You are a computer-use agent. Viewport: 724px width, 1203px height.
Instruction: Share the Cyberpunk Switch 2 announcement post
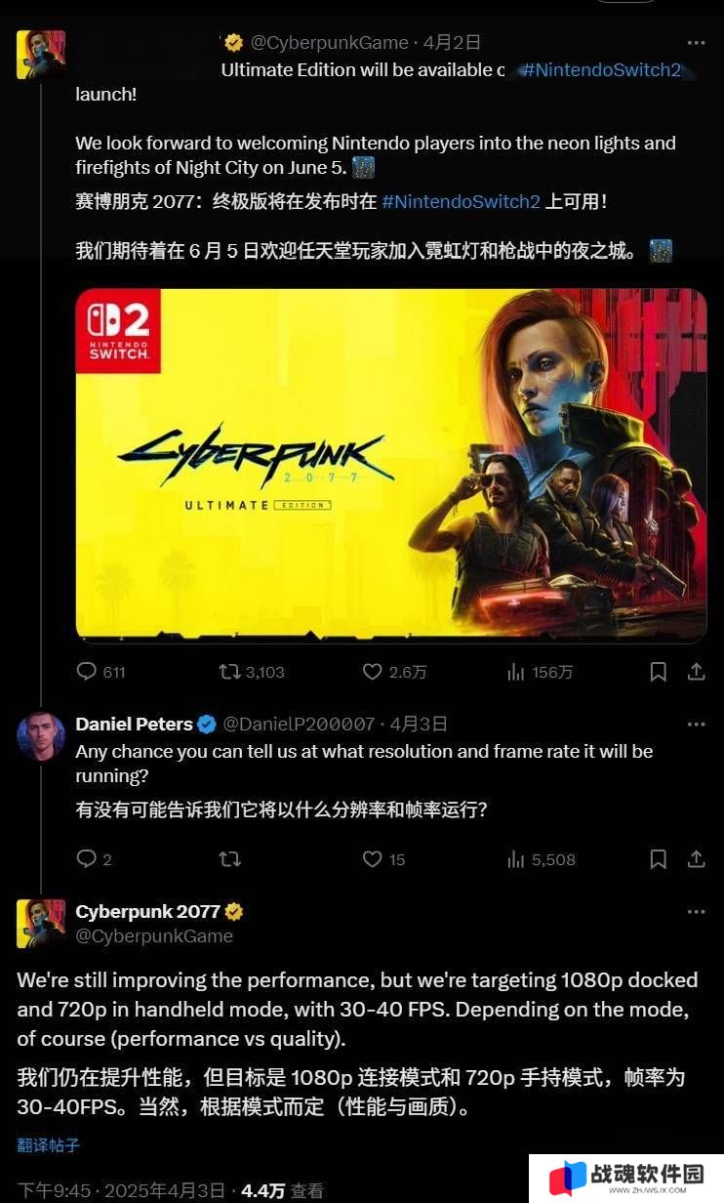697,672
